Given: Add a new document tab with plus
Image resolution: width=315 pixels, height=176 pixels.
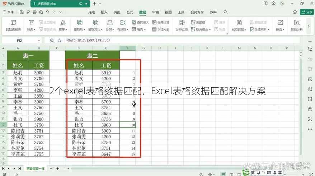Looking at the screenshot, I should 95,4.
